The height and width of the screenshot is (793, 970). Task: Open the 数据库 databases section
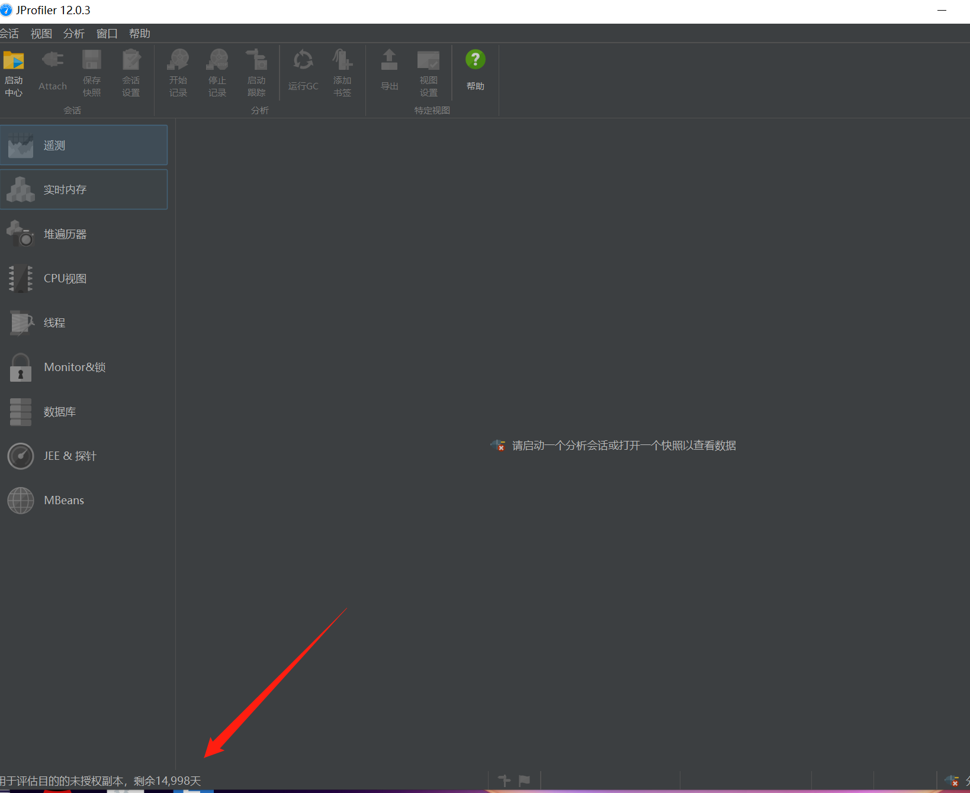(83, 411)
